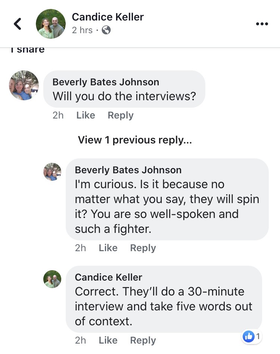280x354 pixels.
Task: Reply to Candice Keller's "Correct" comment
Action: 143,340
